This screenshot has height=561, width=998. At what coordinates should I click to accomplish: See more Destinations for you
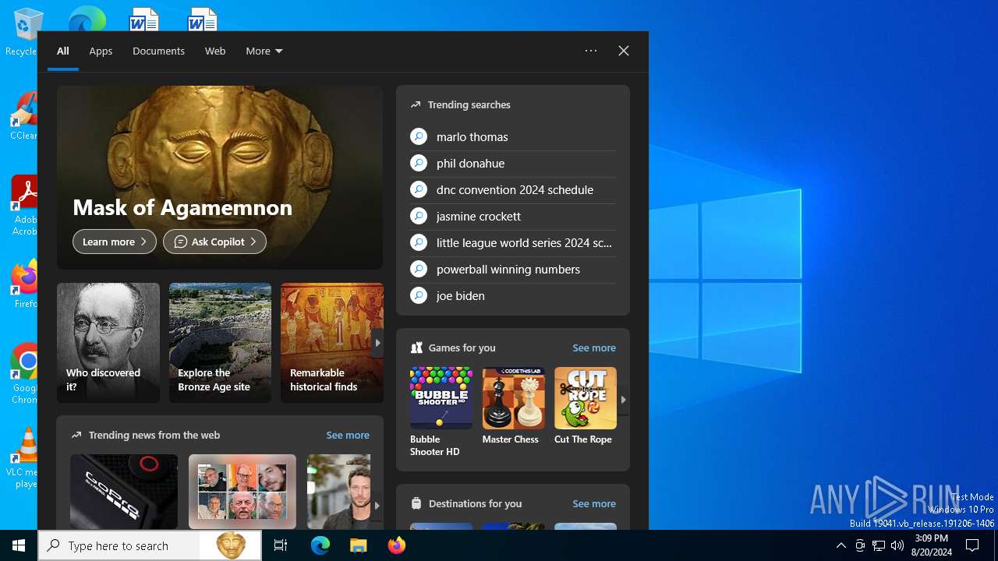click(x=594, y=504)
